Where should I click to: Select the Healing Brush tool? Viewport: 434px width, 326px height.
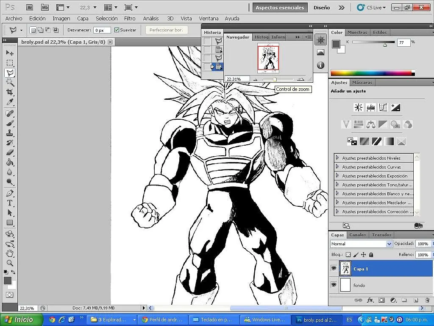pos(10,113)
